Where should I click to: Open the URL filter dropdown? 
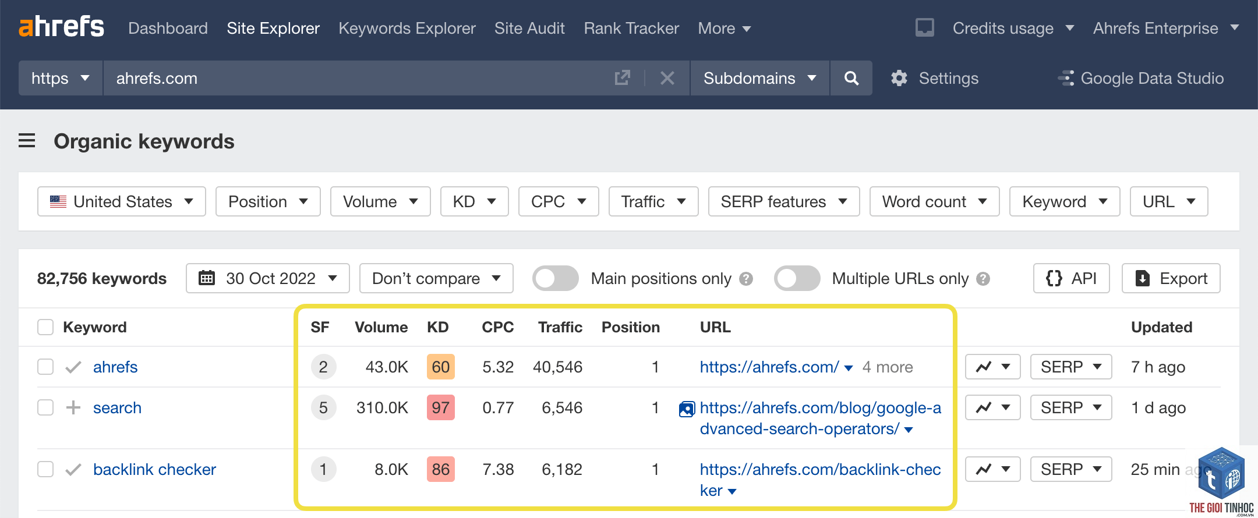coord(1169,201)
